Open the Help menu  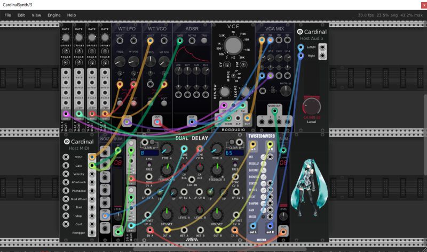click(72, 15)
